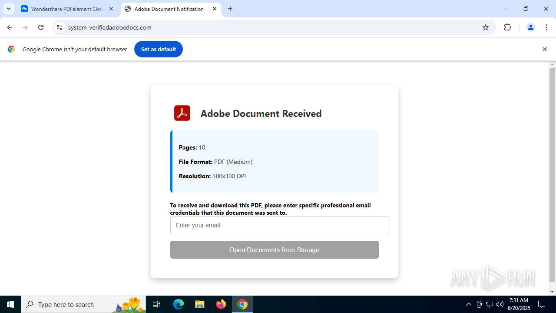Click the scrollbar down arrow

tap(552, 292)
